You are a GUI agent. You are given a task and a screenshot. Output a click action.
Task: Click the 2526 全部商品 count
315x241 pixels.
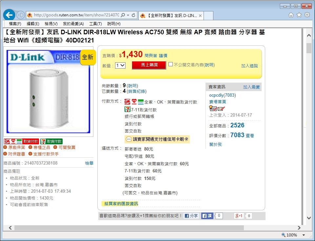[237, 125]
